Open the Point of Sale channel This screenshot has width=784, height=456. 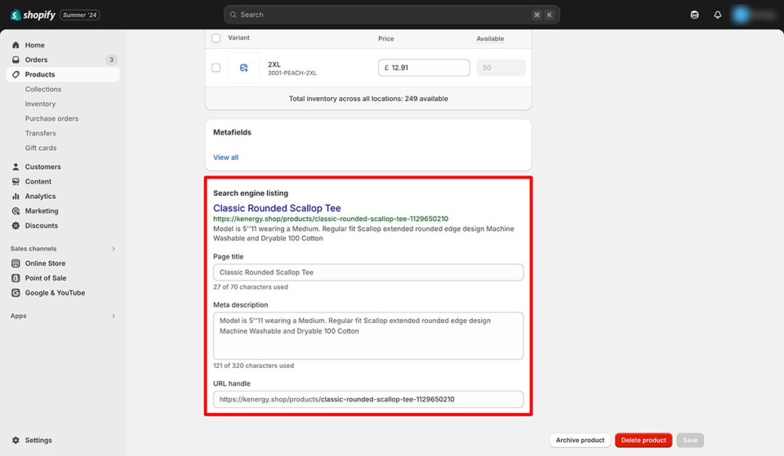click(x=17, y=278)
